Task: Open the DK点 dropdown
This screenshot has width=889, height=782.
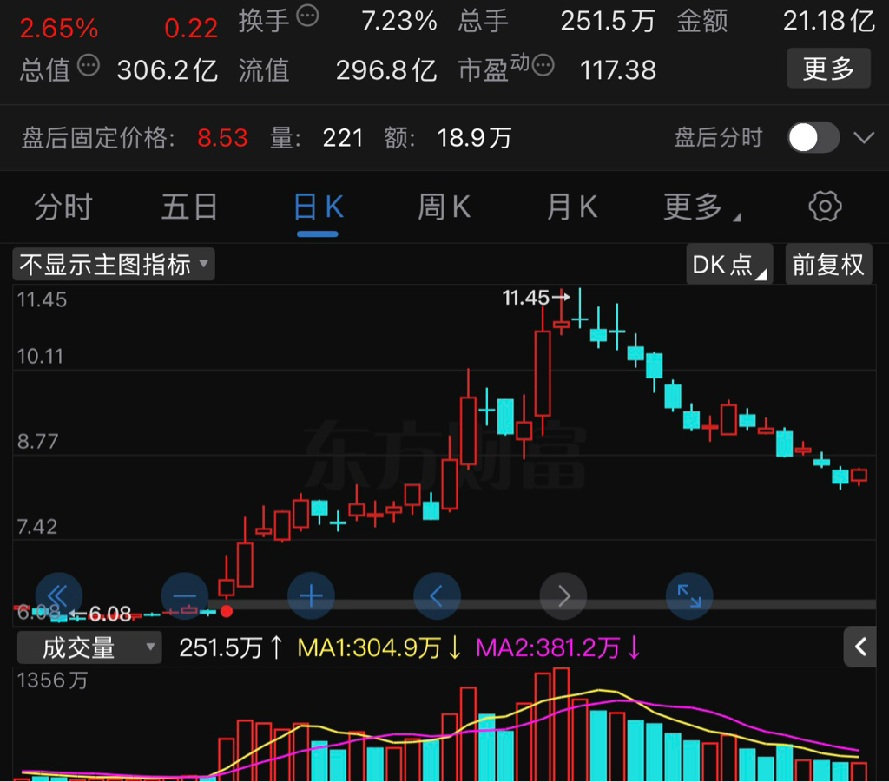Action: [729, 264]
